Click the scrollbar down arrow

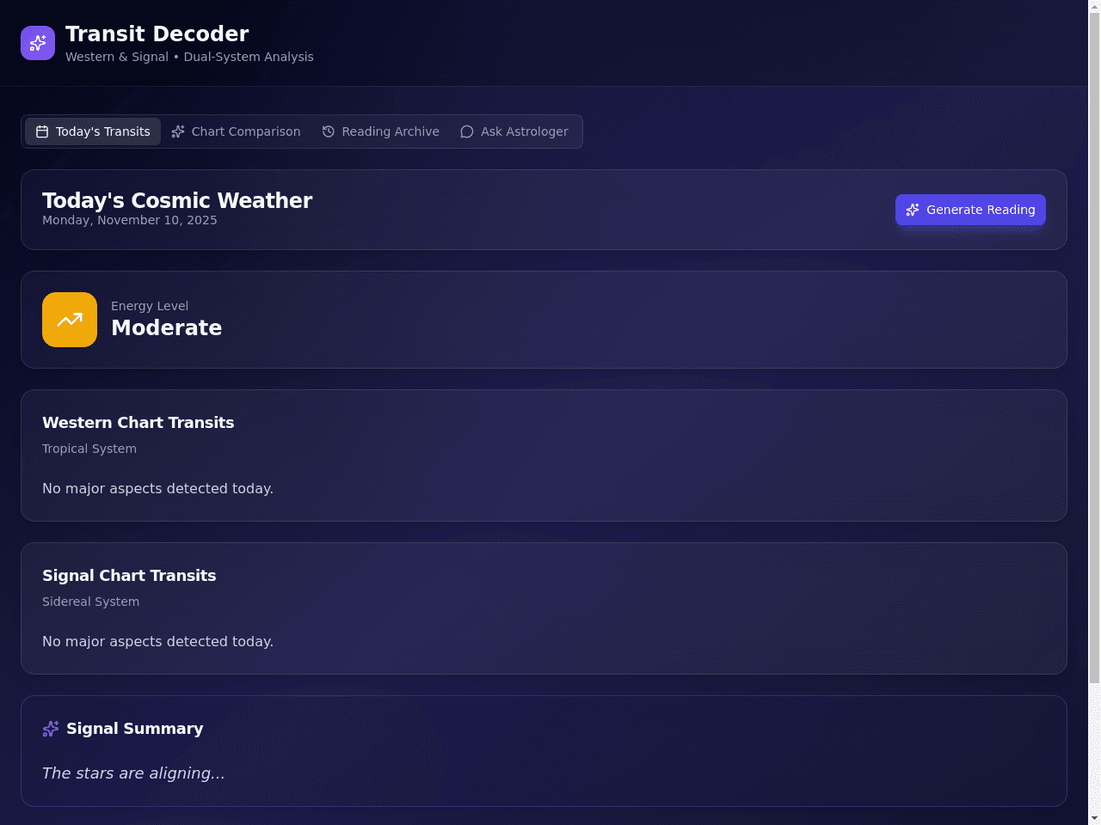[1094, 818]
